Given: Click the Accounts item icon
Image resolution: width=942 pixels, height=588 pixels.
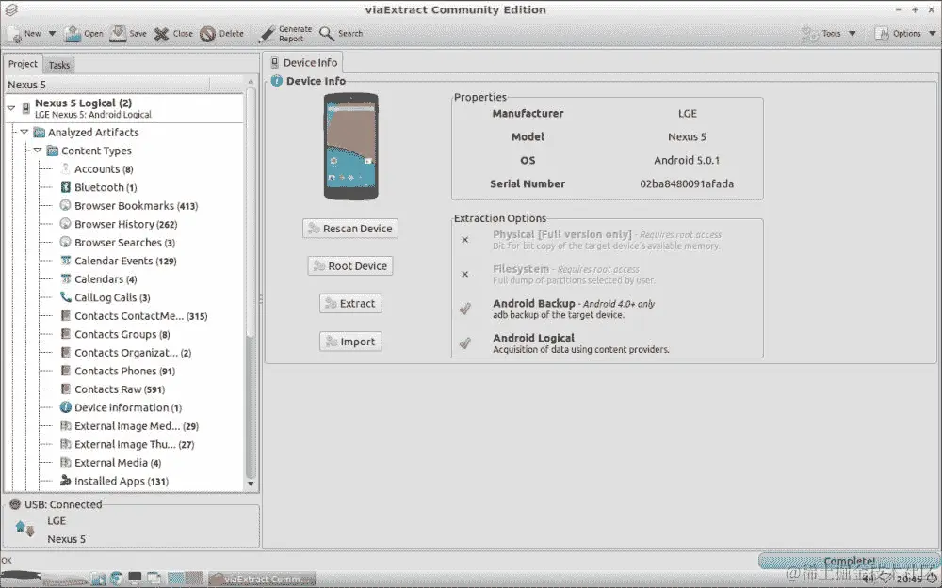Looking at the screenshot, I should coord(66,168).
